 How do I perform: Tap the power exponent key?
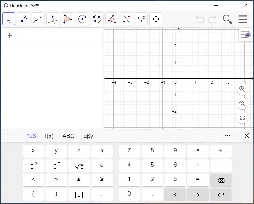56,165
